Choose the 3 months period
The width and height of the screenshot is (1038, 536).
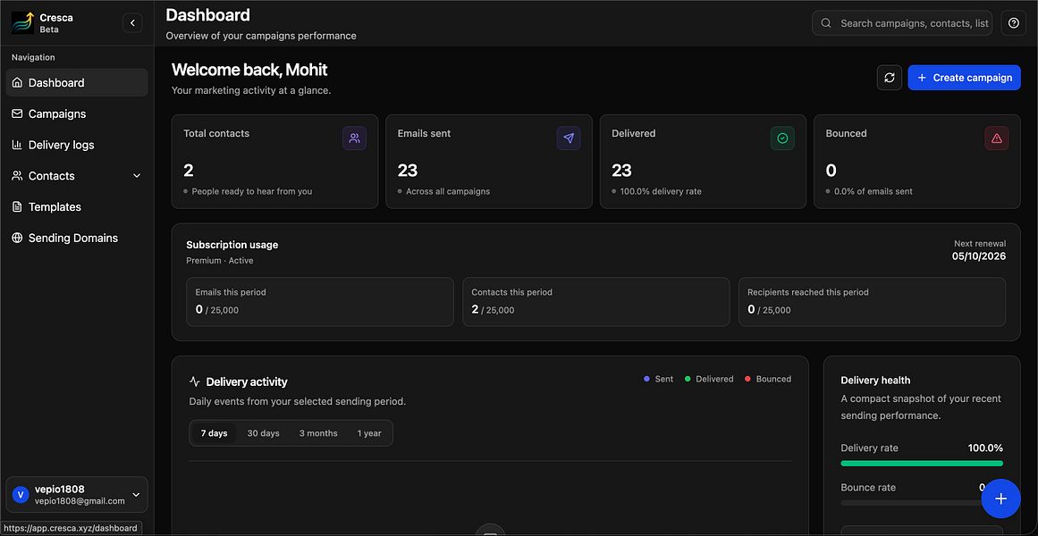[x=318, y=433]
